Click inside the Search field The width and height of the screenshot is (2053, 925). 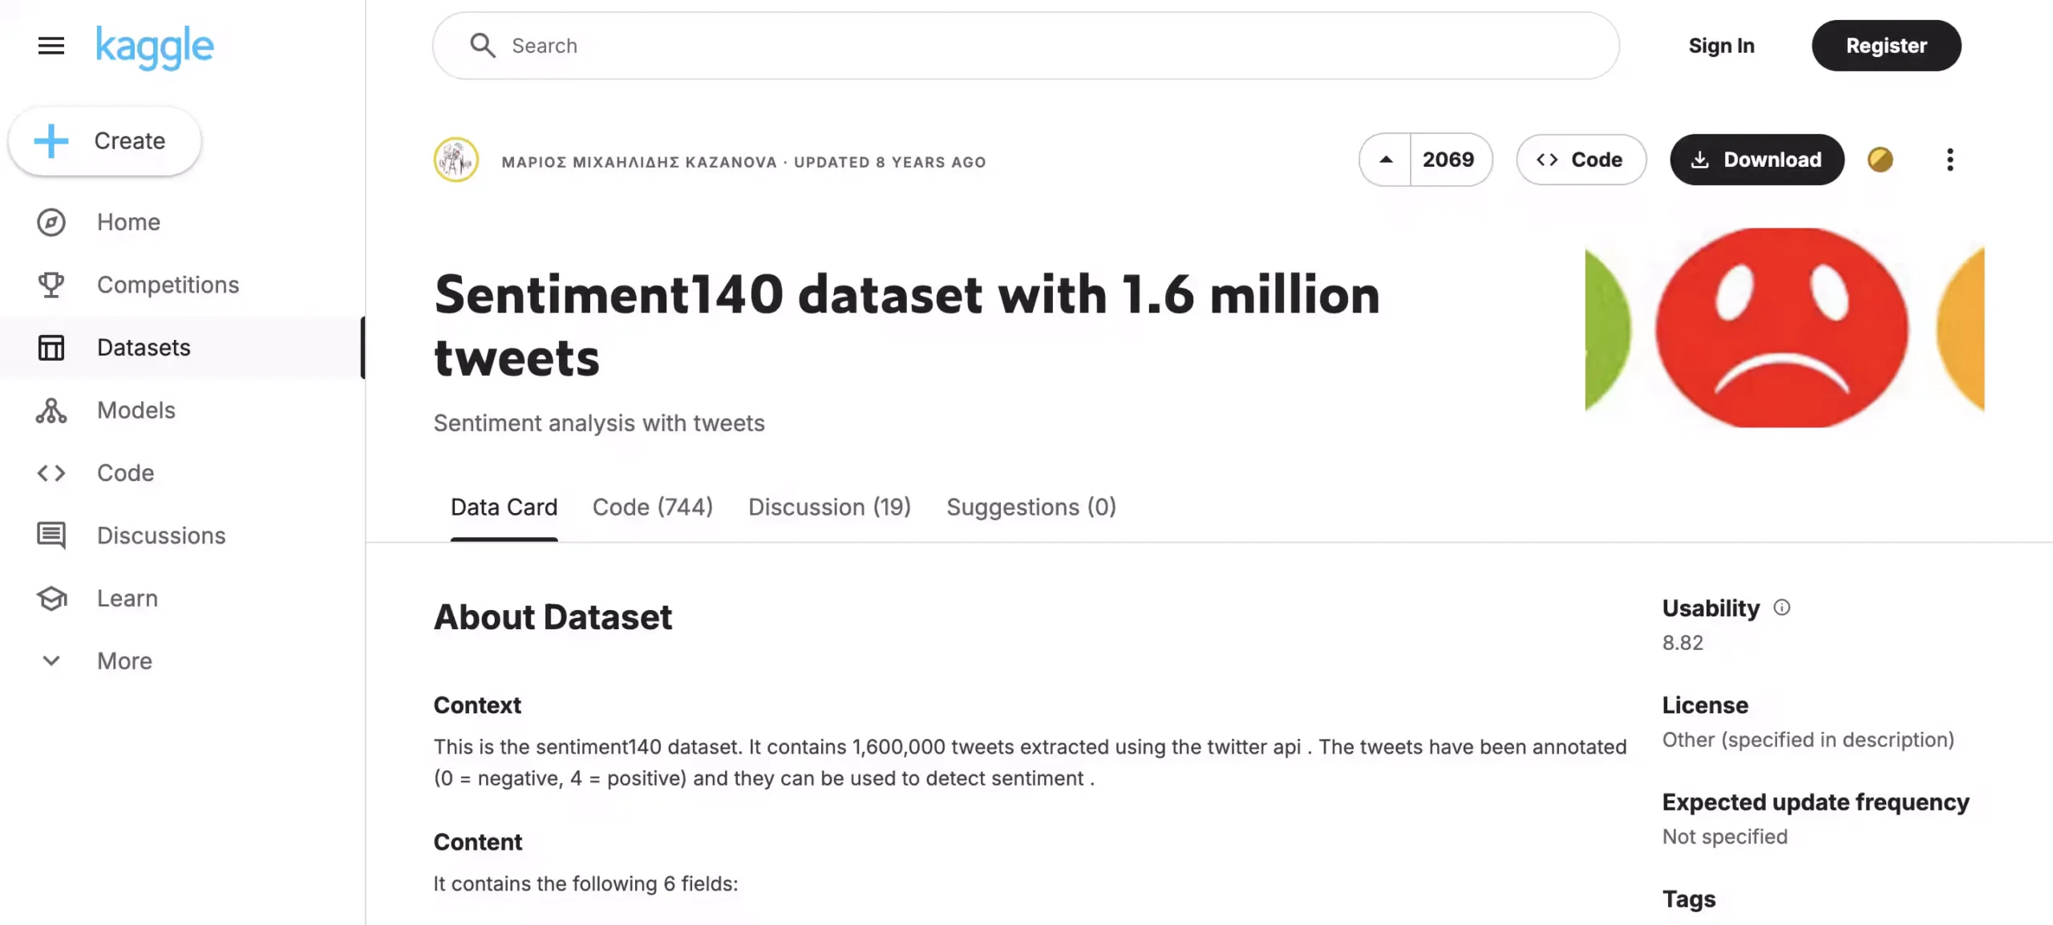coord(1025,46)
